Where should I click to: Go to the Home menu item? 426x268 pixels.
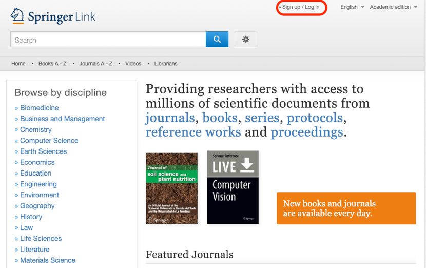pyautogui.click(x=18, y=64)
